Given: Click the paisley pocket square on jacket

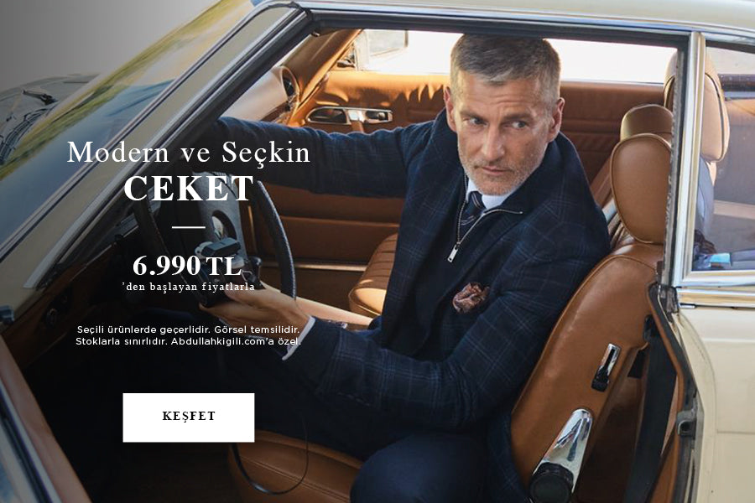Looking at the screenshot, I should (470, 297).
